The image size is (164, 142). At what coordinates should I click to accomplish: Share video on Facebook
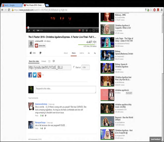click(30, 75)
